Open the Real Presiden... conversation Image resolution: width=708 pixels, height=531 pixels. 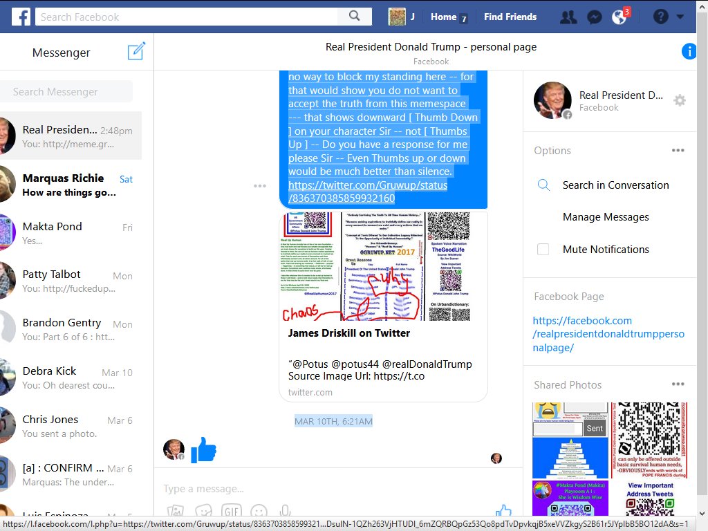pos(71,136)
